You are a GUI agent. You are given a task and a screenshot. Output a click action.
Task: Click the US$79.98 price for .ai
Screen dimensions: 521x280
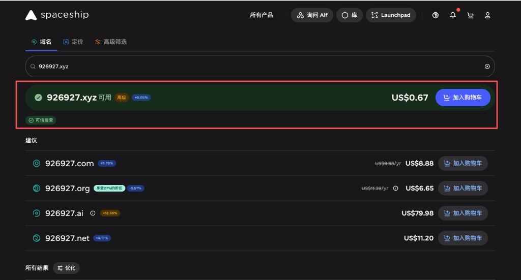417,213
